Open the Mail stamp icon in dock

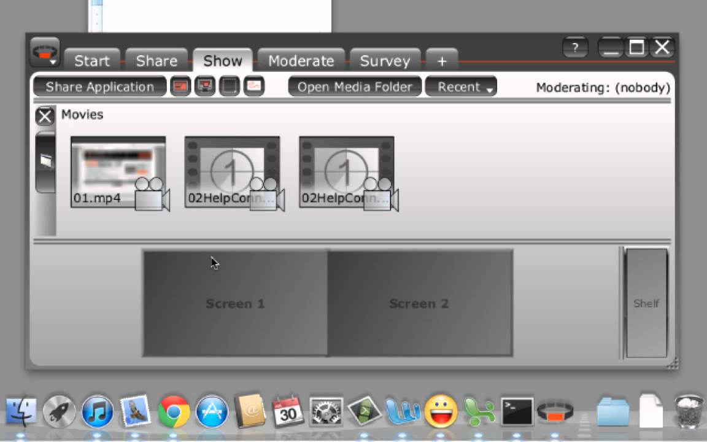click(135, 411)
